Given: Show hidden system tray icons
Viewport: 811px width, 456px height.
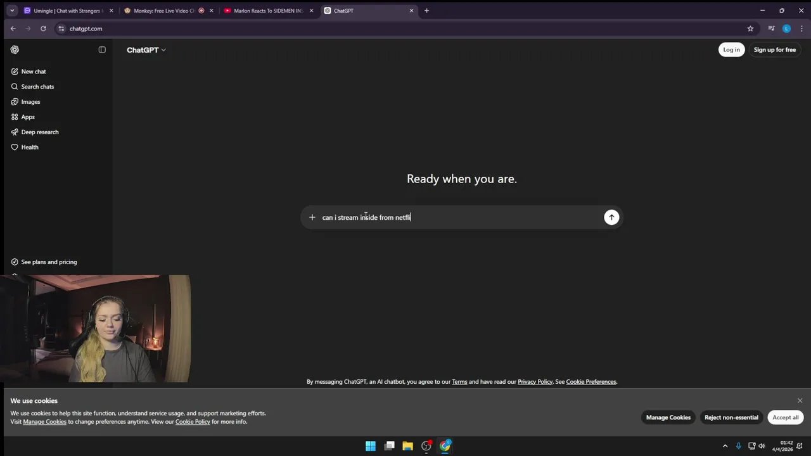Looking at the screenshot, I should [x=725, y=446].
